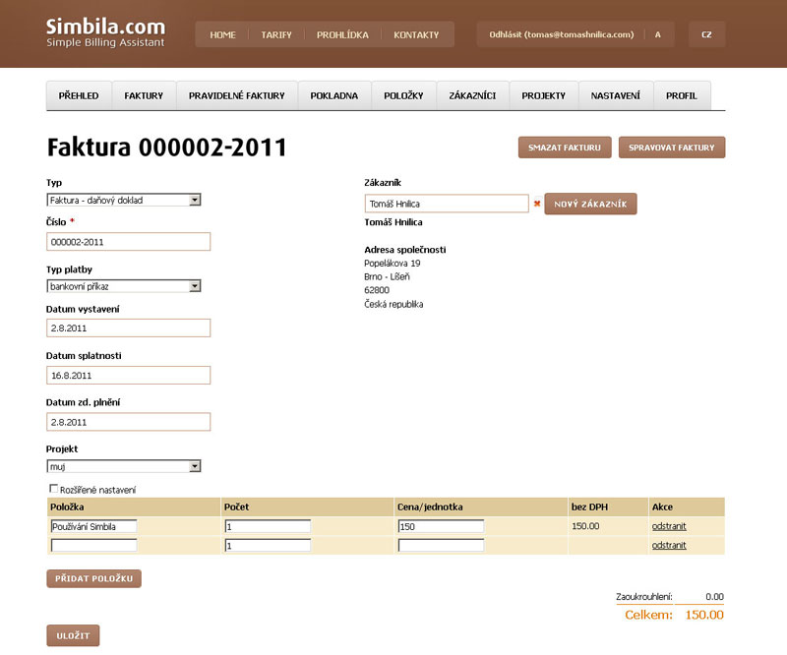Viewport: 787px width, 655px height.
Task: Click the Nový zákazník button
Action: tap(590, 204)
